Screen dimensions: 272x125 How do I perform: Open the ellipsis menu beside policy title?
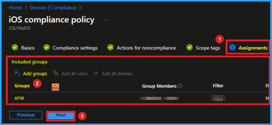point(106,20)
